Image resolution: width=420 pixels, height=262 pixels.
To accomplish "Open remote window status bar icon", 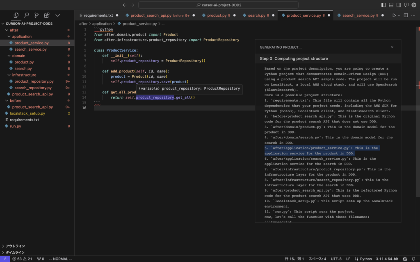I will coord(5,259).
